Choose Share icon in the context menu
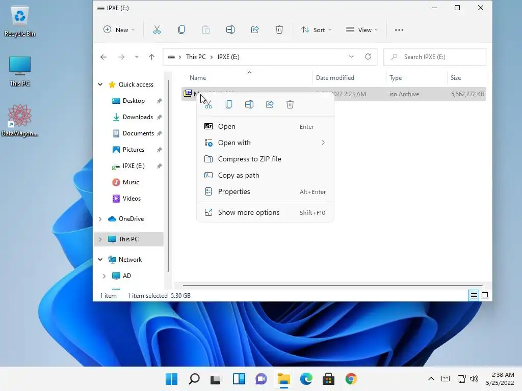522x391 pixels. pyautogui.click(x=270, y=104)
